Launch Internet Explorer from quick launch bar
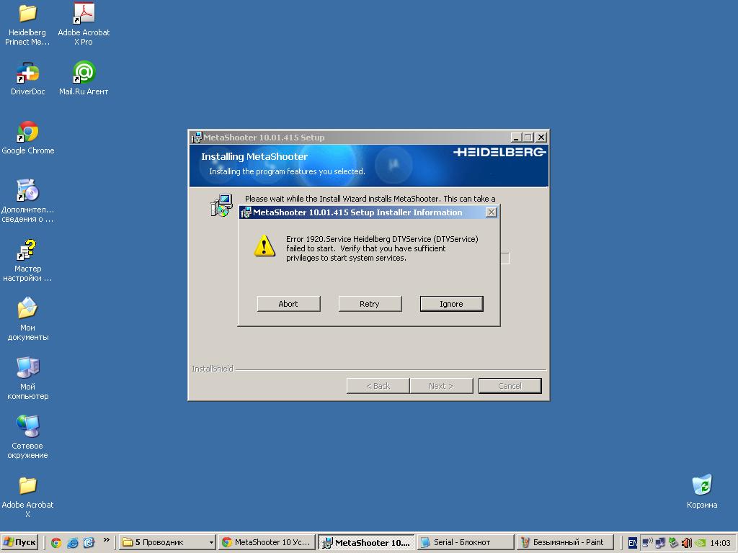The image size is (738, 553). (73, 543)
